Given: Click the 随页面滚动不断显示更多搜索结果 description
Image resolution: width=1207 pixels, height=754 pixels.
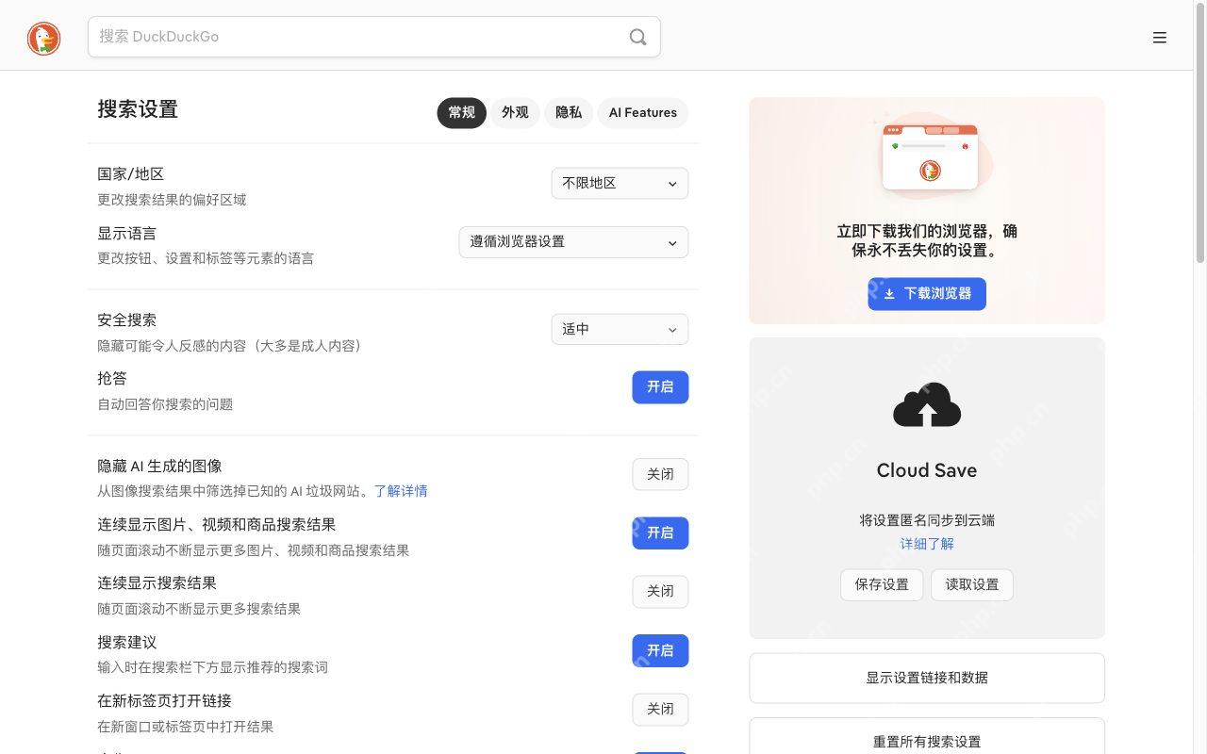Looking at the screenshot, I should tap(199, 609).
